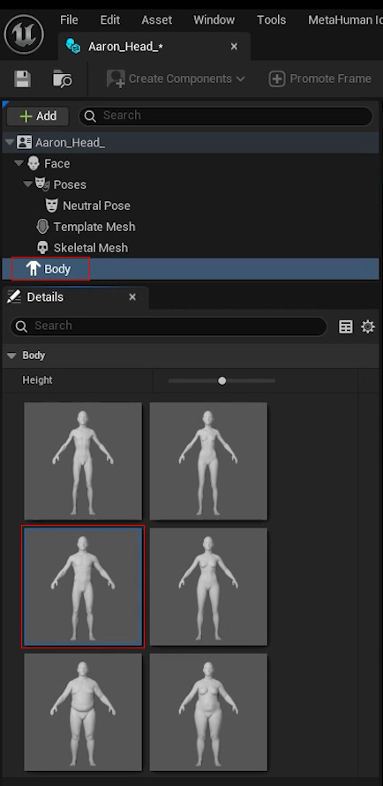Screen dimensions: 383x786
Task: Collapse the Body details section
Action: click(11, 356)
